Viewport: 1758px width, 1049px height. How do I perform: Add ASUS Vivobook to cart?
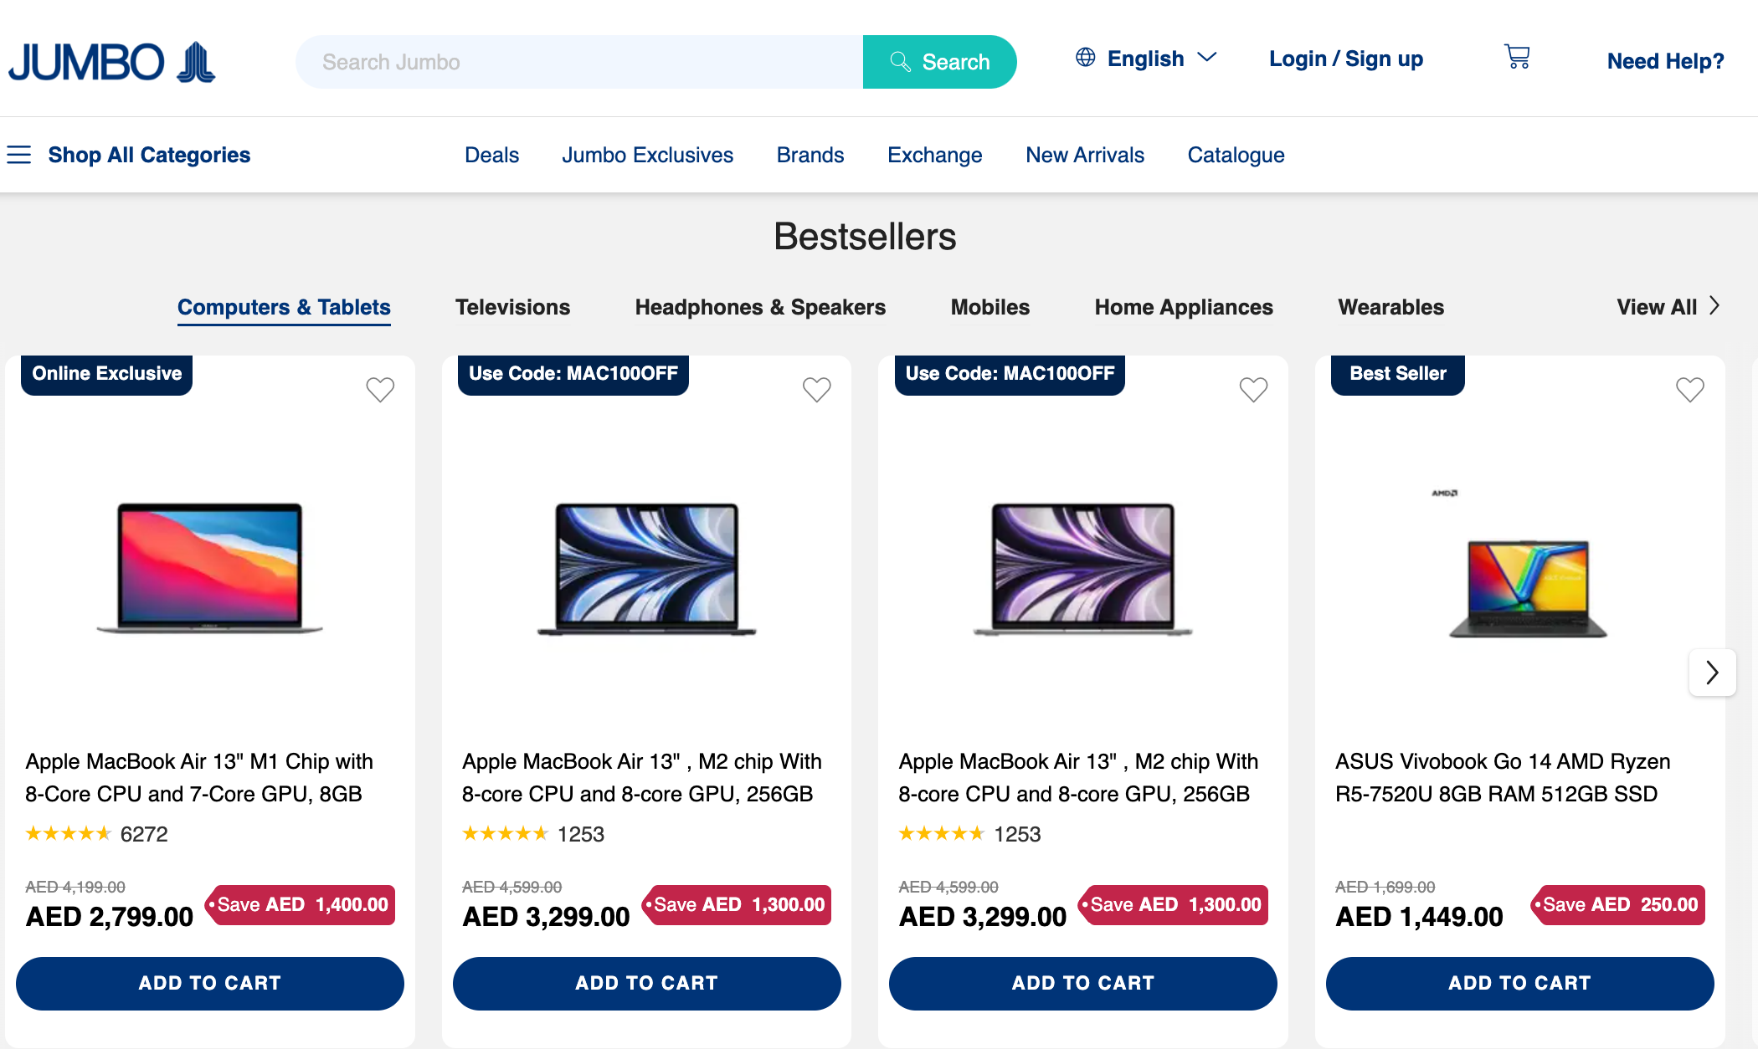point(1519,983)
